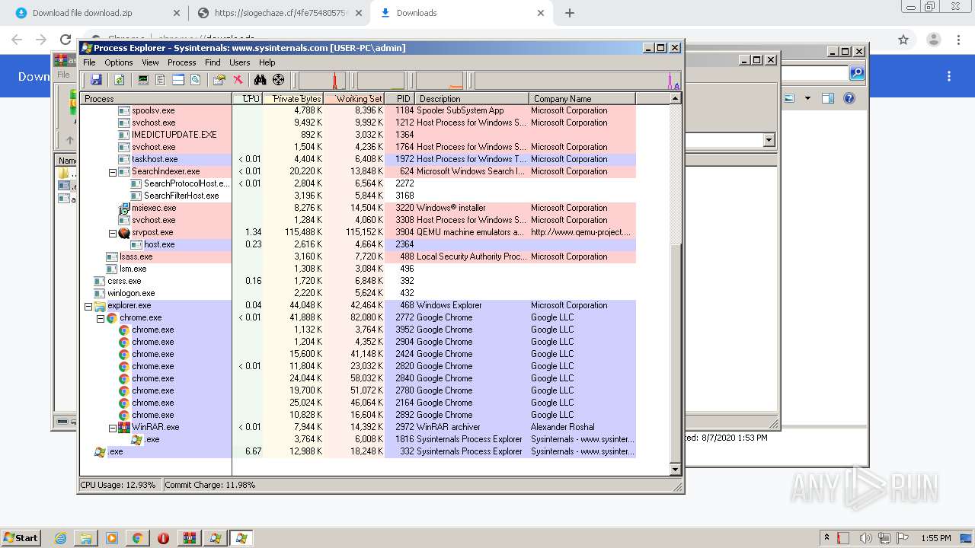The image size is (975, 548).
Task: Sort by the PID column header
Action: coord(400,98)
